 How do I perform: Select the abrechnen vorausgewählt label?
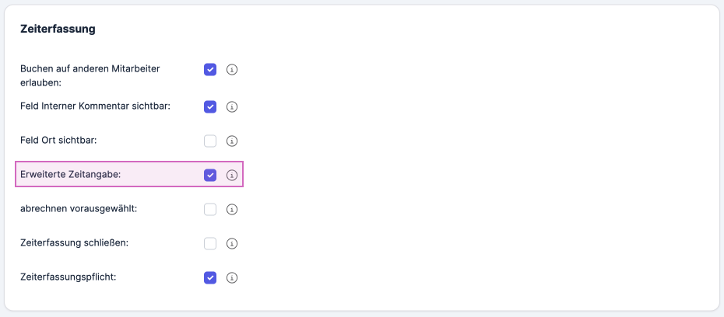(79, 209)
